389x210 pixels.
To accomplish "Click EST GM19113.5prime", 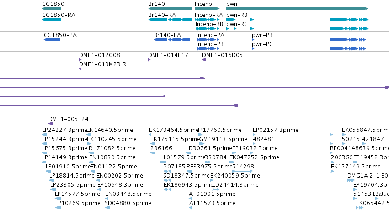I will [223, 139].
